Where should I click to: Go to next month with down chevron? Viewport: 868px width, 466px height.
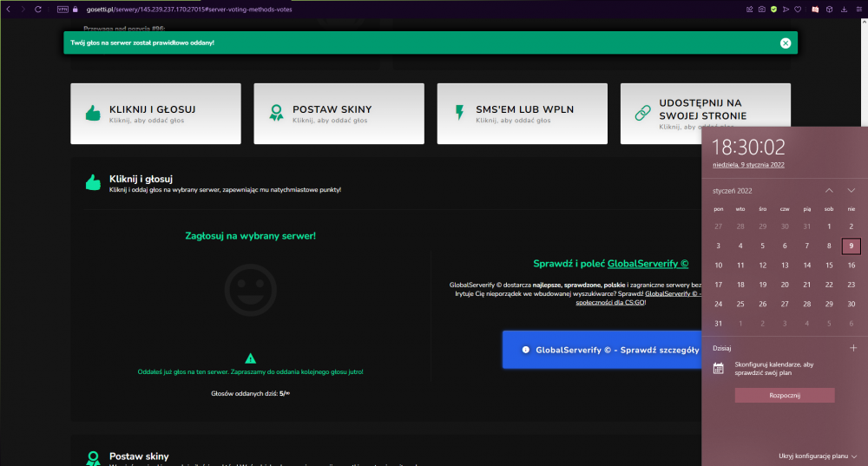point(851,190)
